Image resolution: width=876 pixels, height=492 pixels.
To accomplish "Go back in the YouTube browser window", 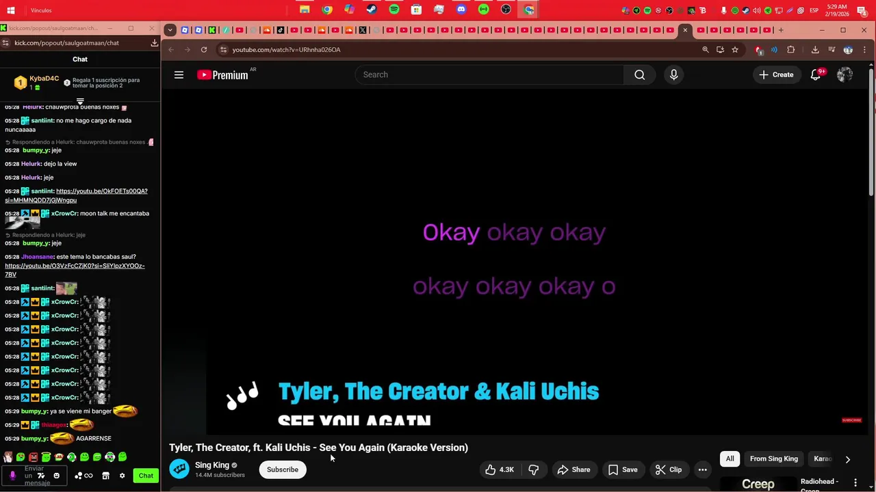I will click(x=171, y=50).
